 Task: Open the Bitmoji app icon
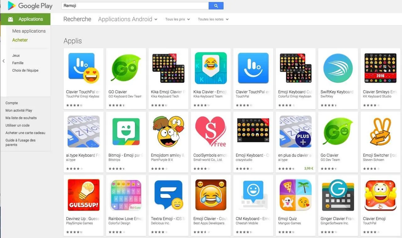click(126, 132)
